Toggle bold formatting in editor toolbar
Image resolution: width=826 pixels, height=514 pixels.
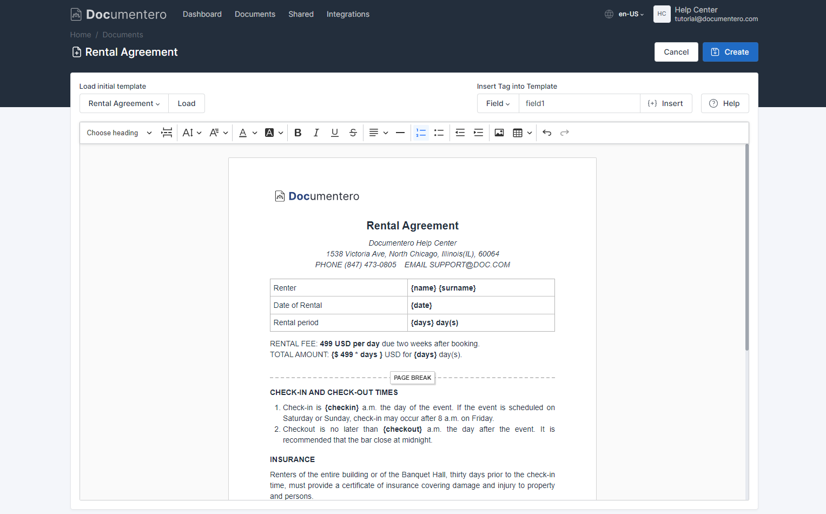[298, 133]
